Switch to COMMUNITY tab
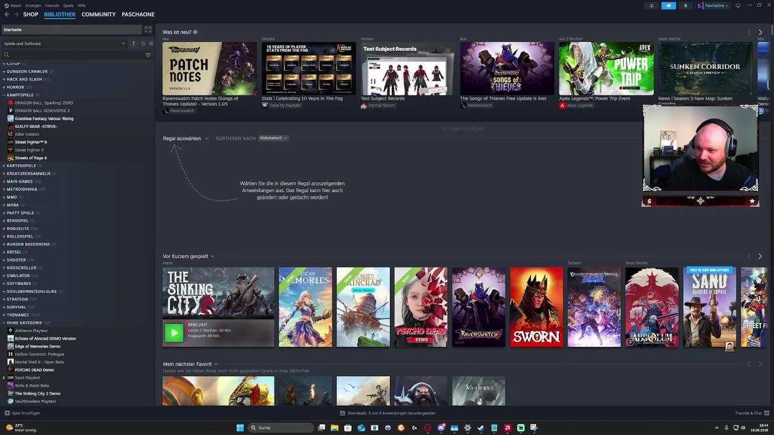 point(99,14)
